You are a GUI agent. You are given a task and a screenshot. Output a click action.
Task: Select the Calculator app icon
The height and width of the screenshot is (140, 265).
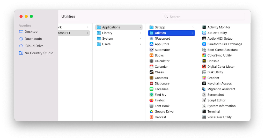coord(151,61)
